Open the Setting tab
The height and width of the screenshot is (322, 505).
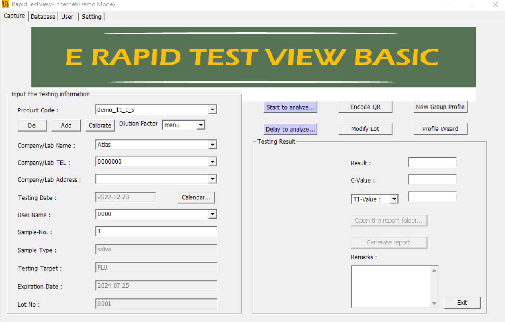[91, 17]
